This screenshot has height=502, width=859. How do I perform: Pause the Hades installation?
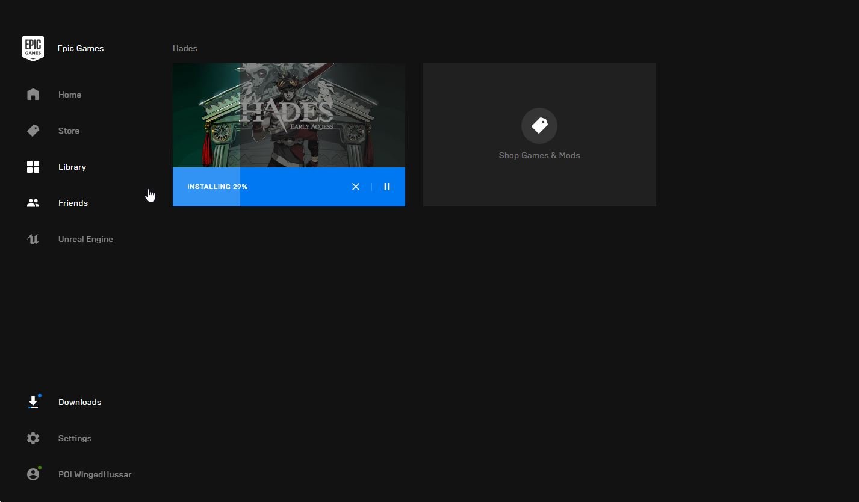pos(387,187)
